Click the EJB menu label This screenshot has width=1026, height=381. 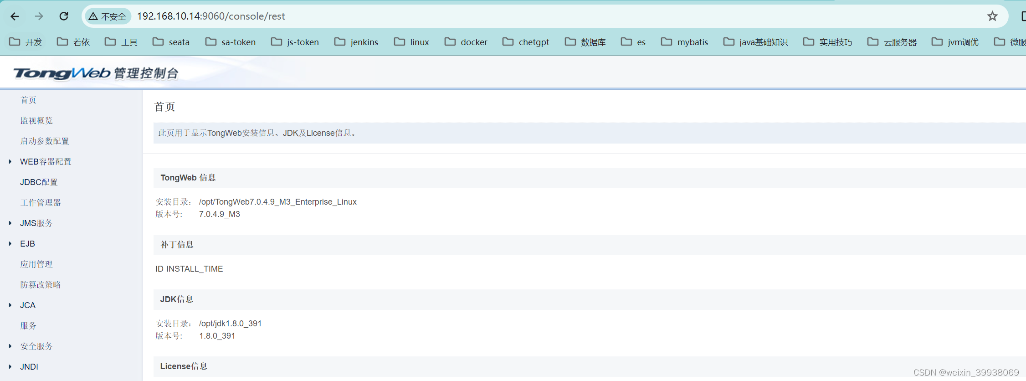click(x=27, y=244)
